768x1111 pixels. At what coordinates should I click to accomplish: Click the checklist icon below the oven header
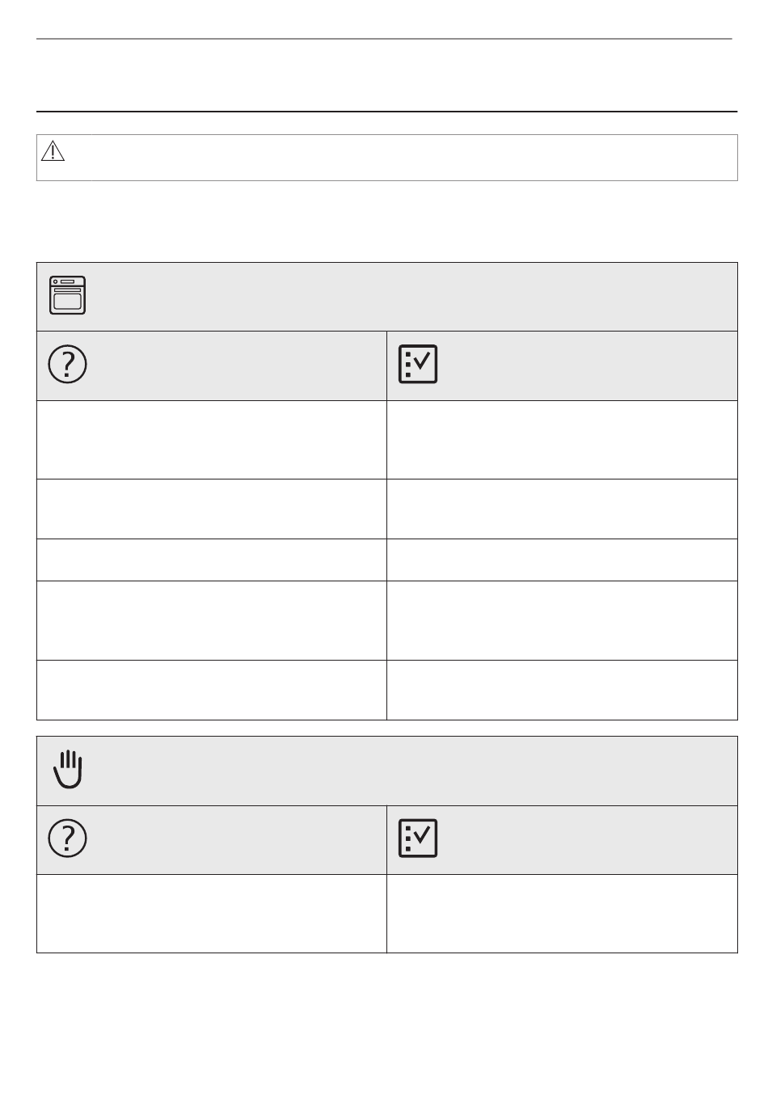pos(418,365)
